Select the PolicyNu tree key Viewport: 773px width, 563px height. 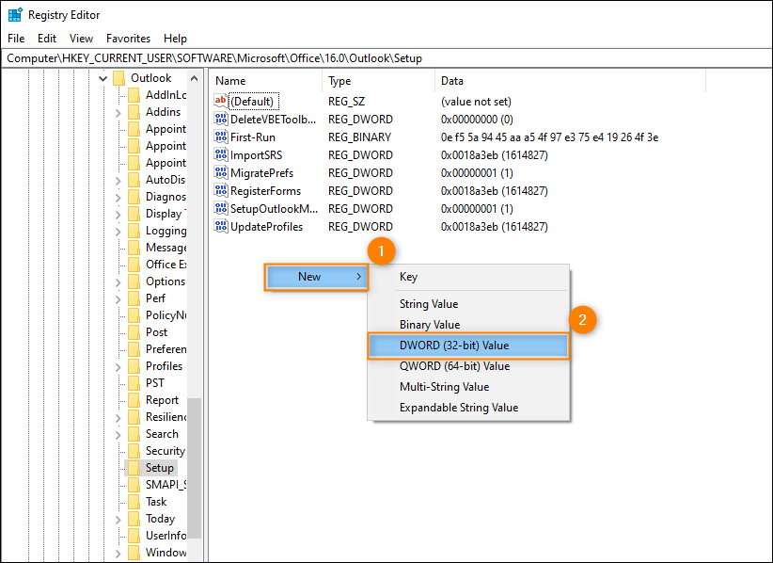(x=166, y=314)
